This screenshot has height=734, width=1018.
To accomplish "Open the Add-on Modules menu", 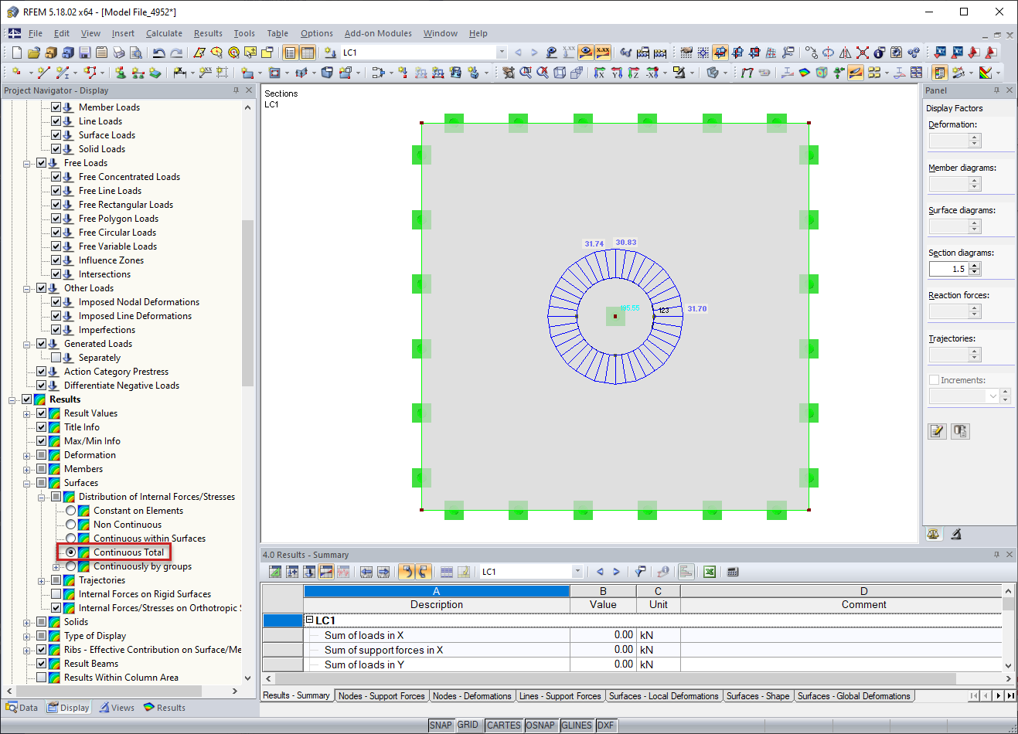I will tap(378, 33).
